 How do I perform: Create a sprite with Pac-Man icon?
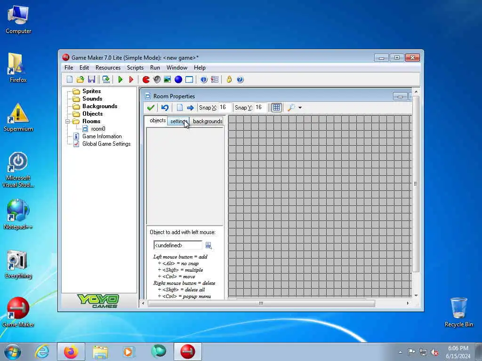pyautogui.click(x=146, y=79)
